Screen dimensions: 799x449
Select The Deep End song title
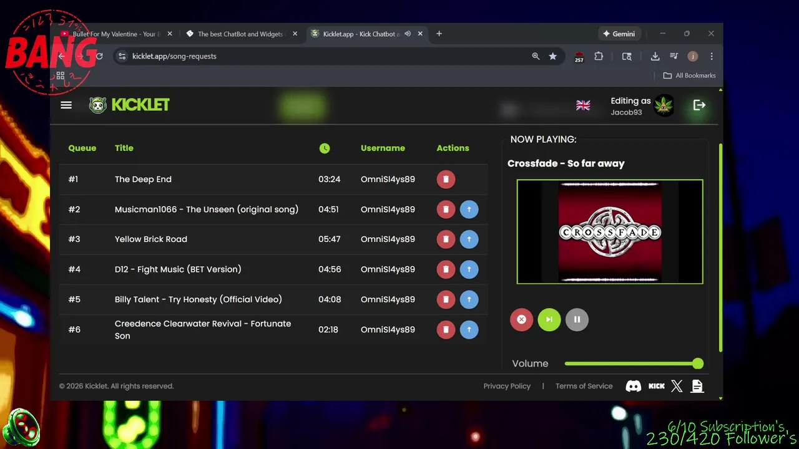tap(143, 180)
